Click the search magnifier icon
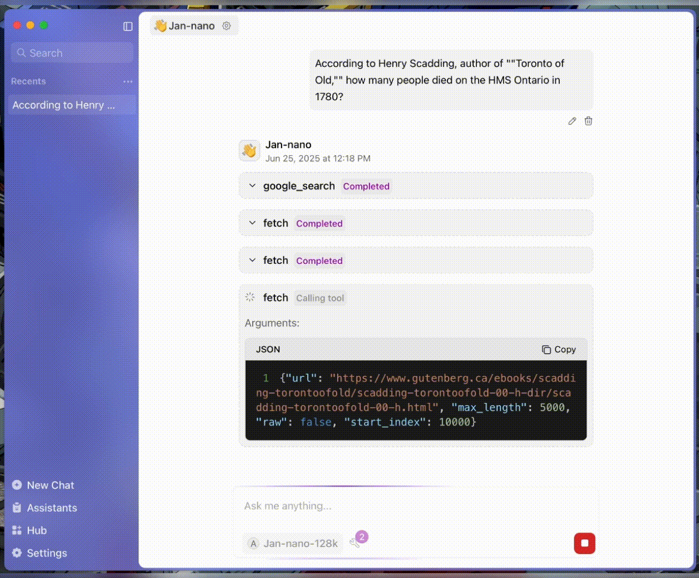 pyautogui.click(x=22, y=52)
